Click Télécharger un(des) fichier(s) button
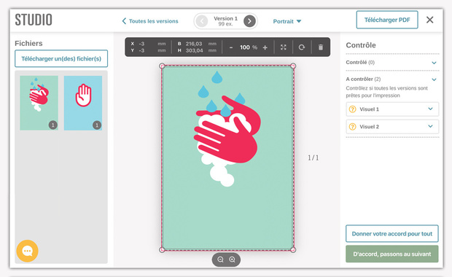Viewport: 452px width, 277px height. pos(61,58)
